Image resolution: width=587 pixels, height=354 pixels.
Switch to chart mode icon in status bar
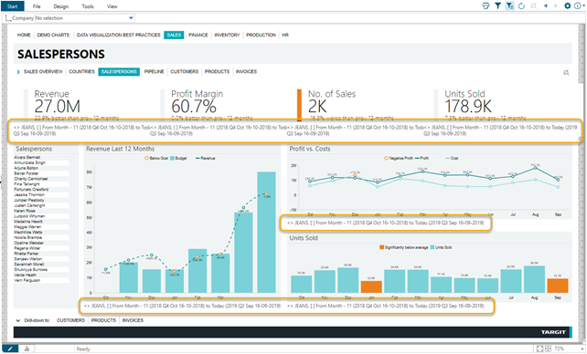(x=27, y=349)
